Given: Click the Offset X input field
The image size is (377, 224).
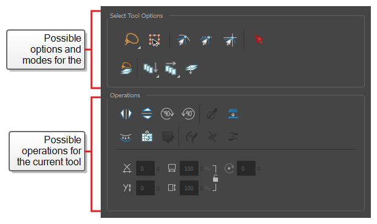Looking at the screenshot, I should (146, 168).
